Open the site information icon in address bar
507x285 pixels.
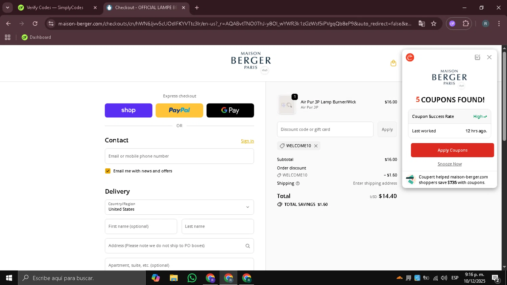pyautogui.click(x=51, y=24)
